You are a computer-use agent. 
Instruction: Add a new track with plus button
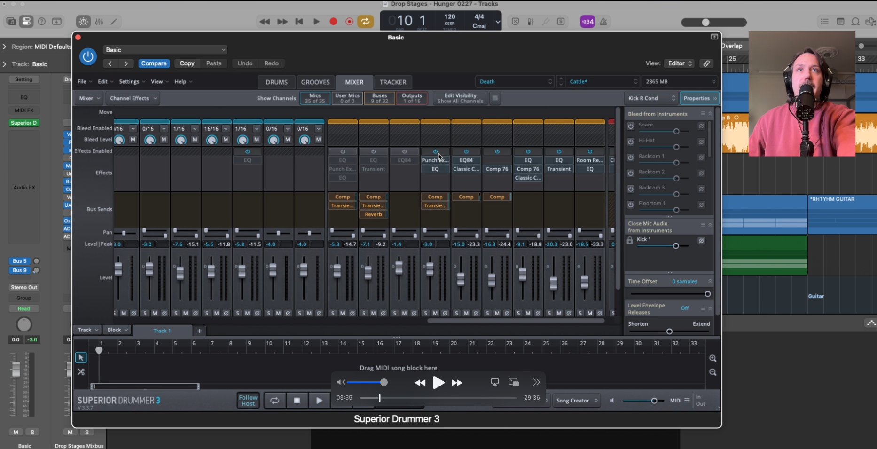[x=199, y=331]
